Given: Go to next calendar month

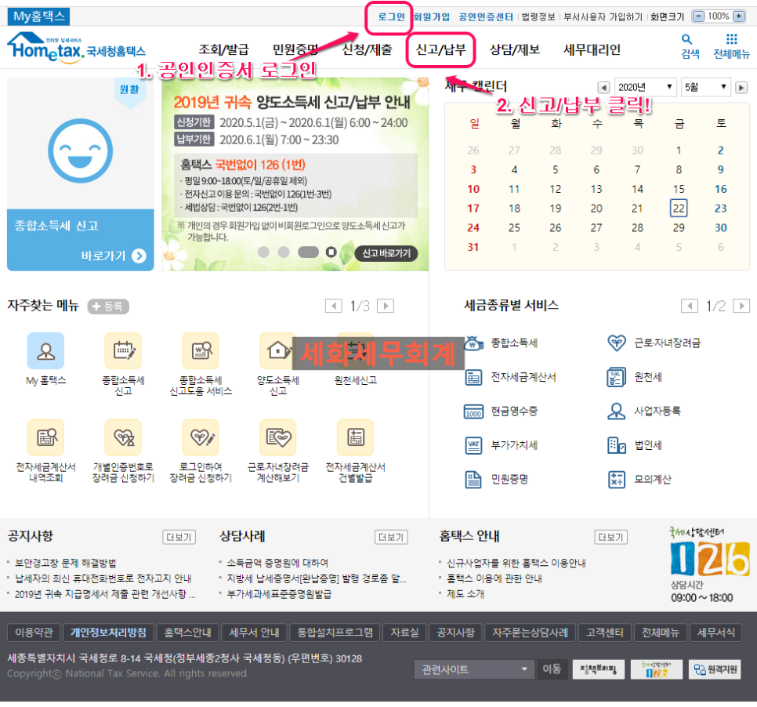Looking at the screenshot, I should (x=741, y=88).
